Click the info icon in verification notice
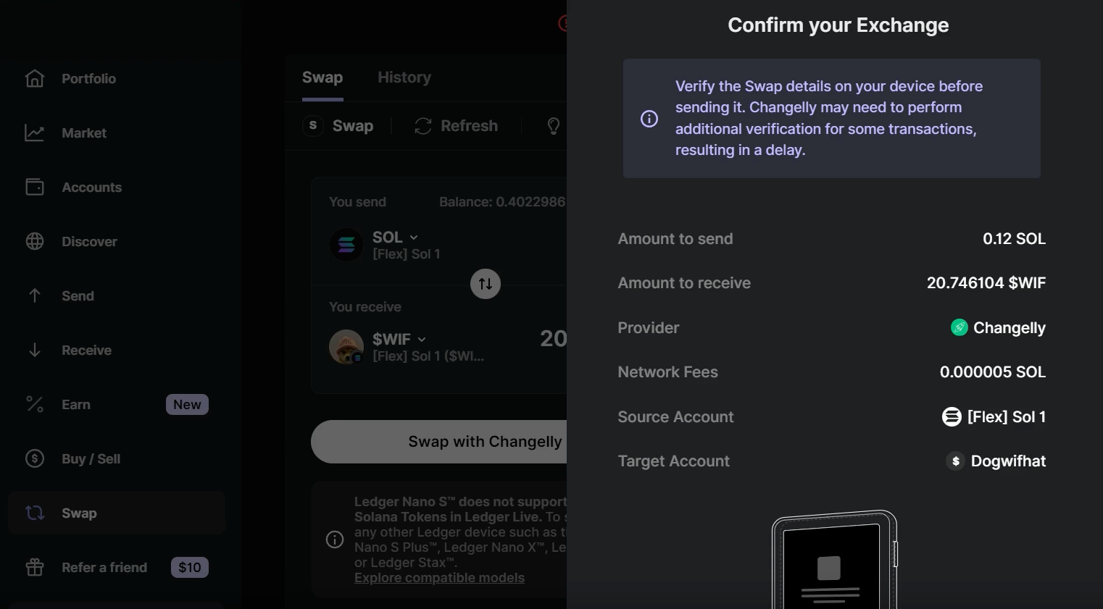The height and width of the screenshot is (609, 1103). pyautogui.click(x=649, y=119)
